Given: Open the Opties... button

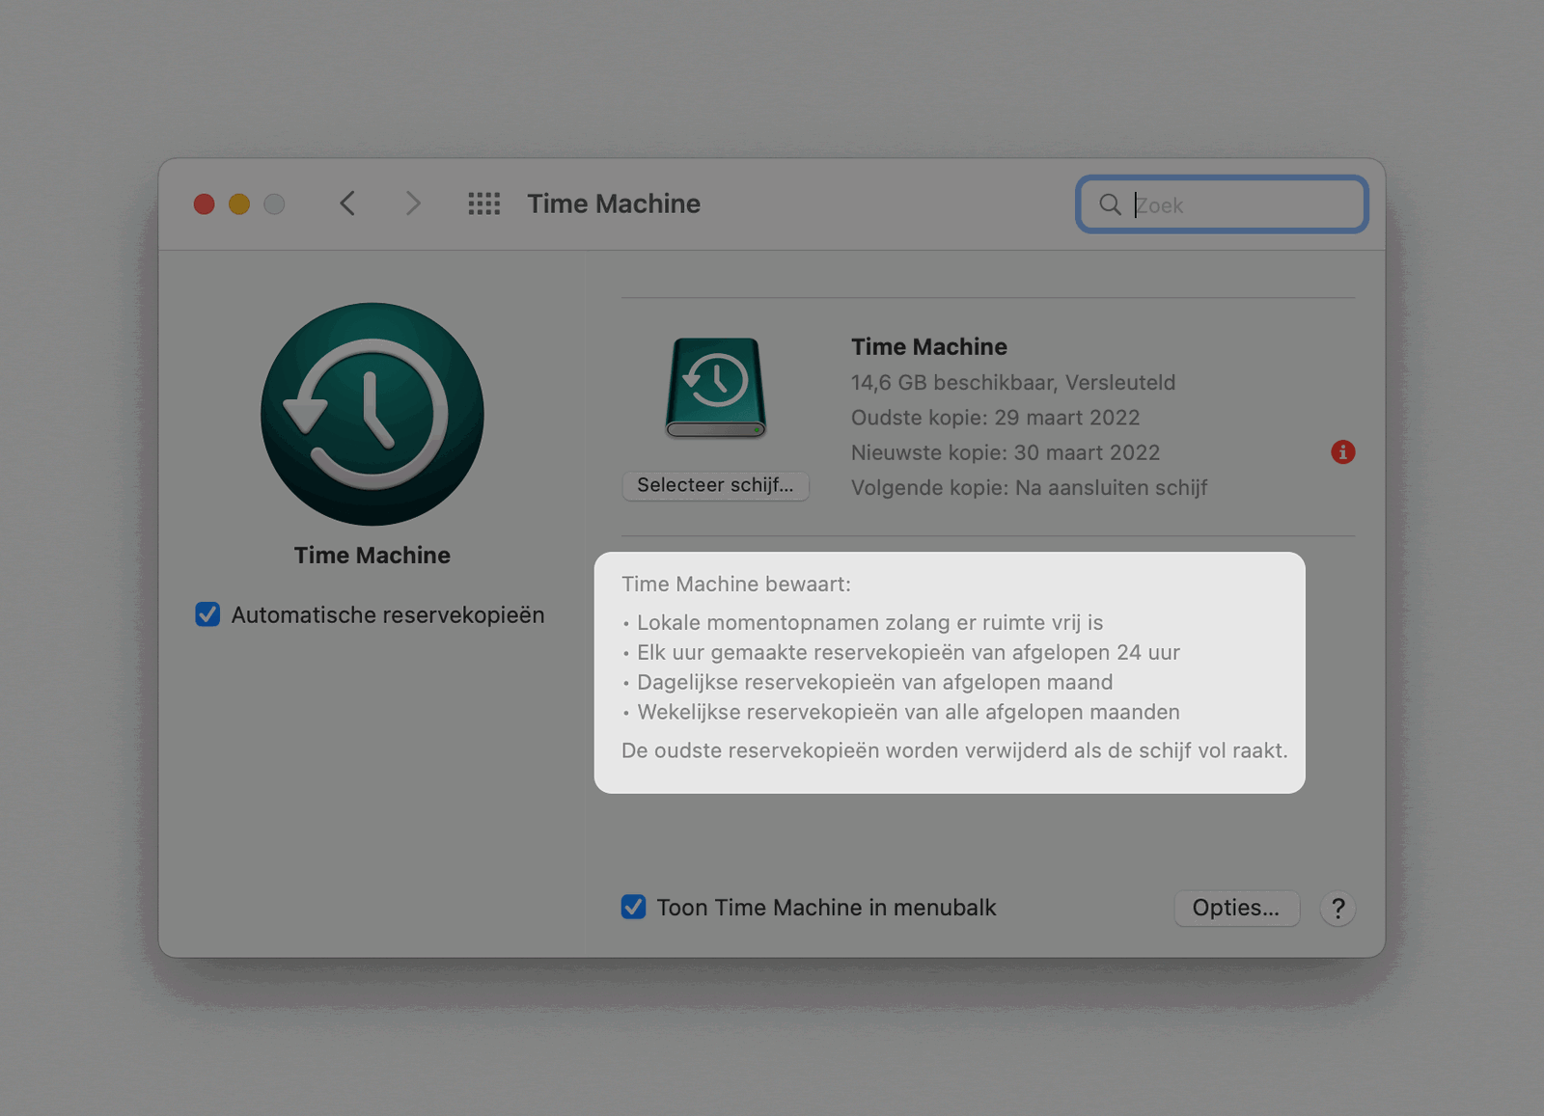Looking at the screenshot, I should coord(1236,908).
